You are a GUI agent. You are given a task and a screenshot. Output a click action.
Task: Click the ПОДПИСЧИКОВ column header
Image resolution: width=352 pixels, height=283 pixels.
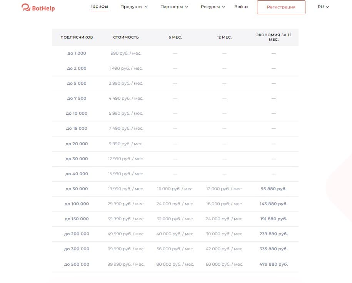(x=77, y=37)
